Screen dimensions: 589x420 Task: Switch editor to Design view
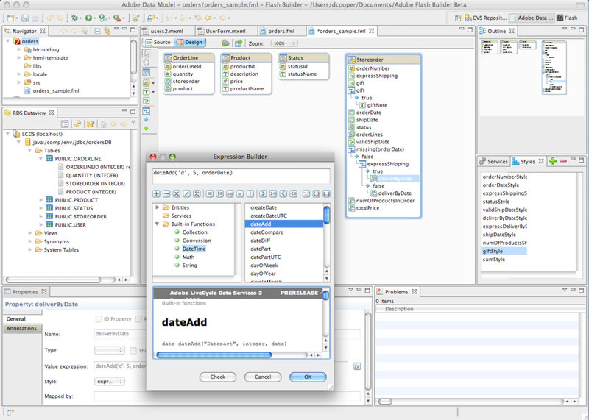[190, 43]
